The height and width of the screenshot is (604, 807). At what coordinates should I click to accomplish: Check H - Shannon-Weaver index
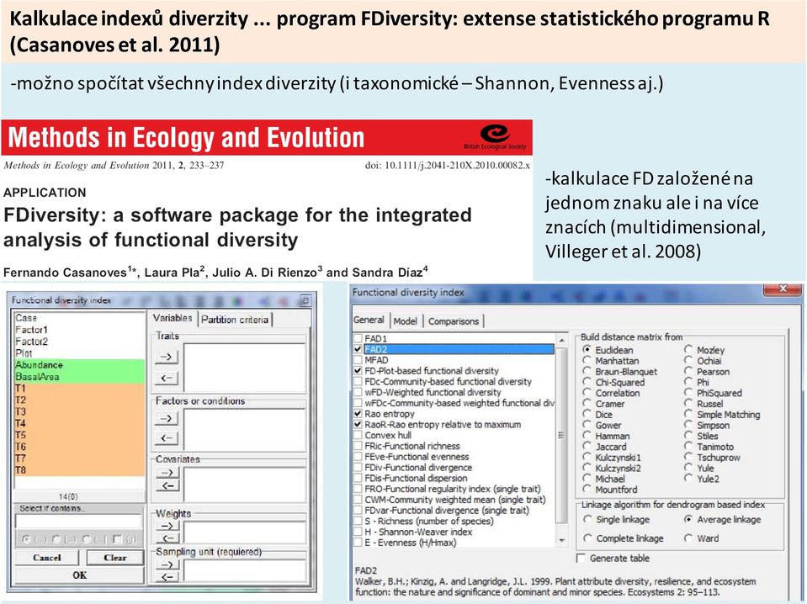click(x=358, y=532)
